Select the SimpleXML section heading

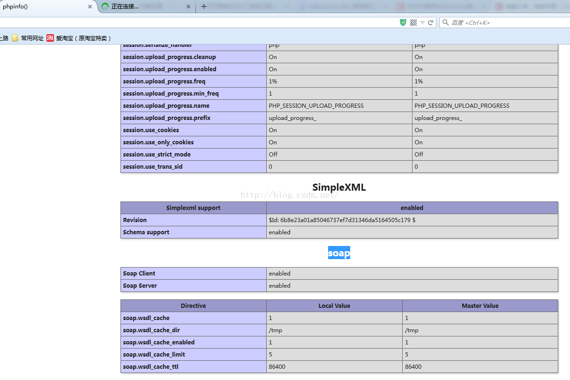point(339,187)
